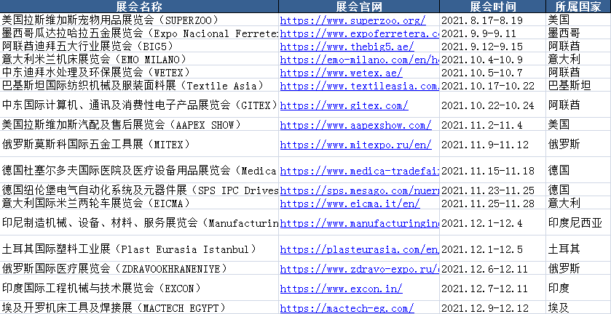611x314 pixels.
Task: Select the 展会时间 column header
Action: pos(493,7)
